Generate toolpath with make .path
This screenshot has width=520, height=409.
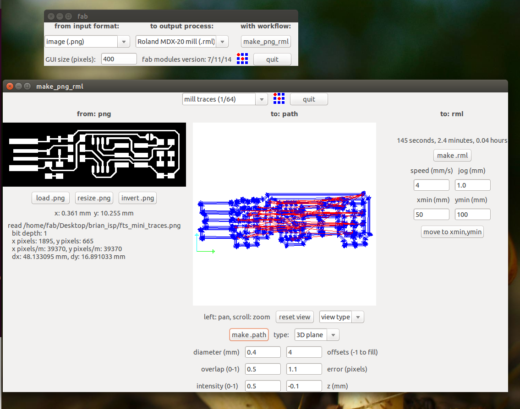249,335
